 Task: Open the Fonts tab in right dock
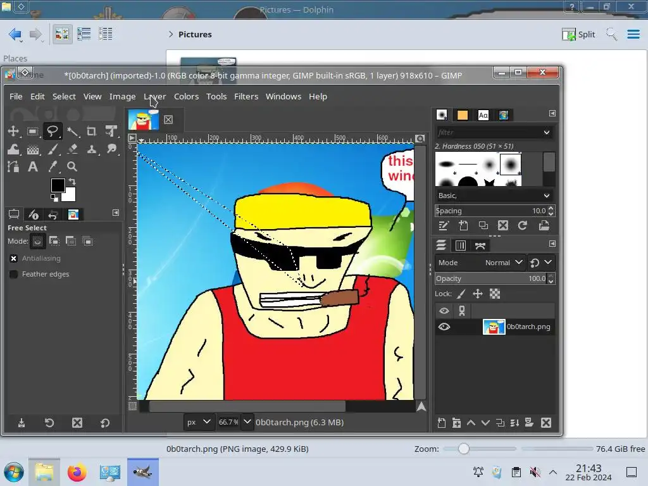tap(483, 115)
